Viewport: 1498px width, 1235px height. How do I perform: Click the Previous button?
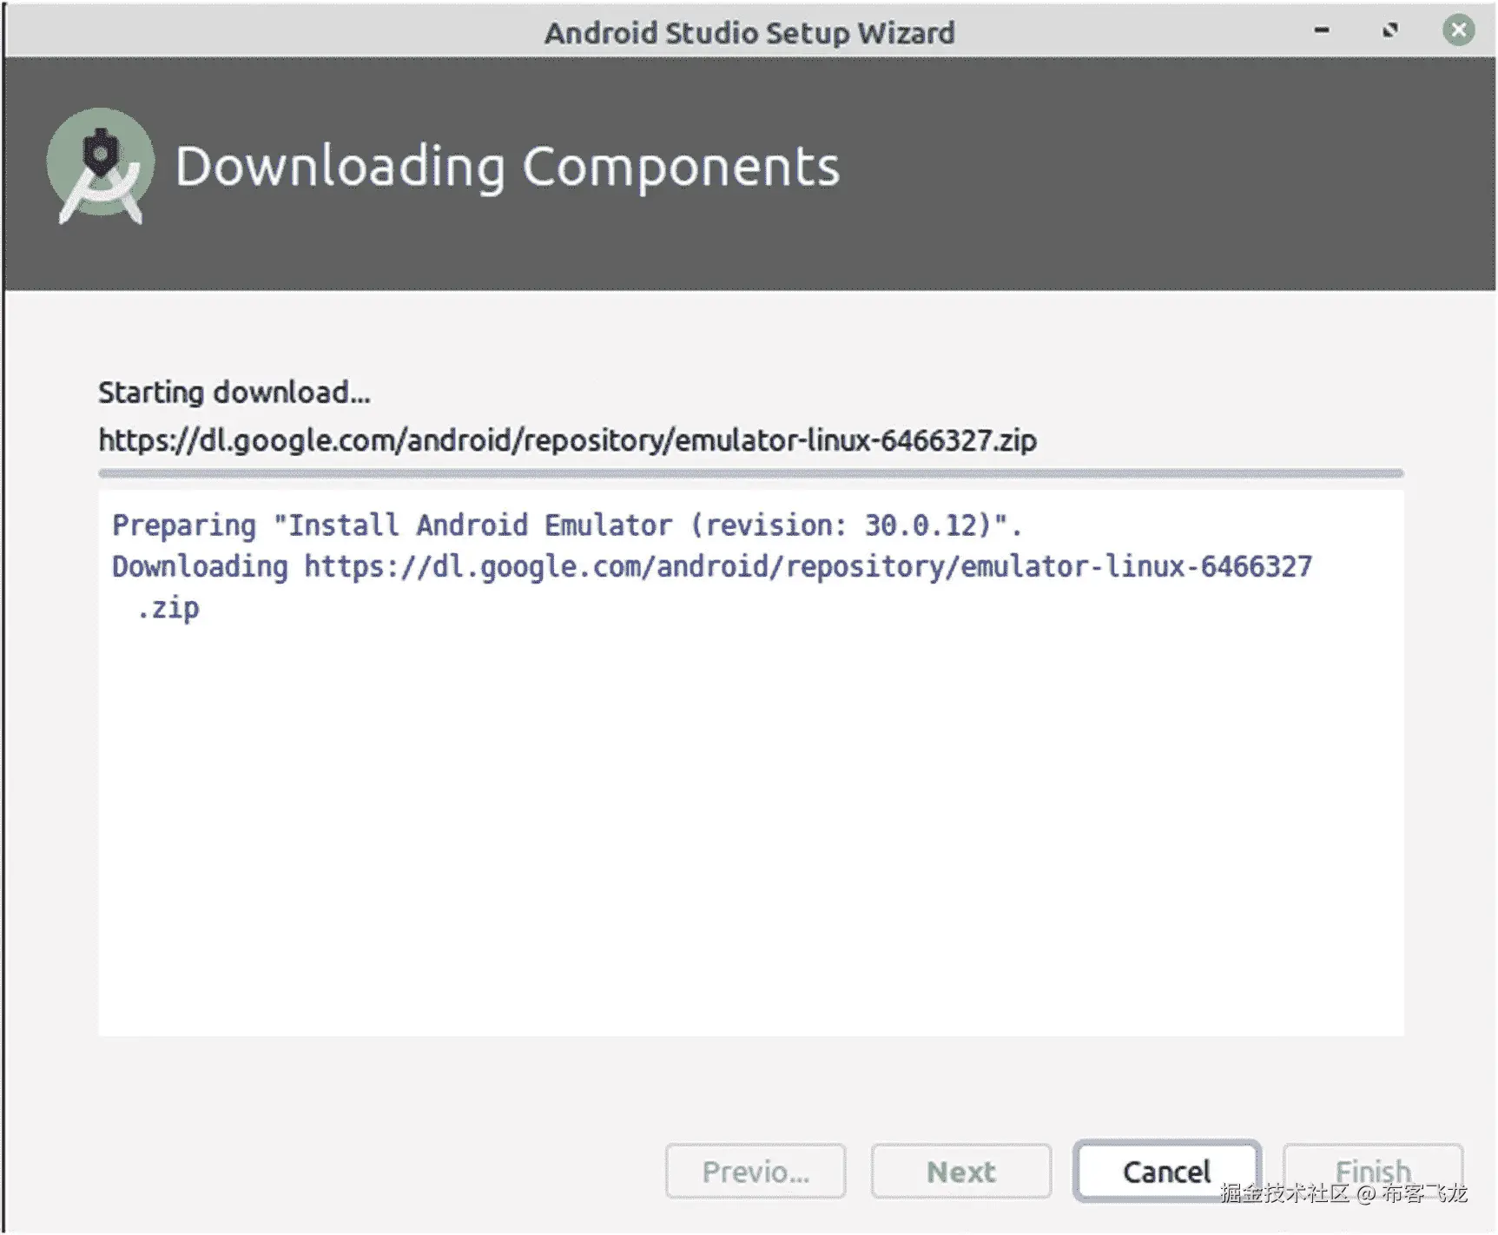coord(756,1172)
